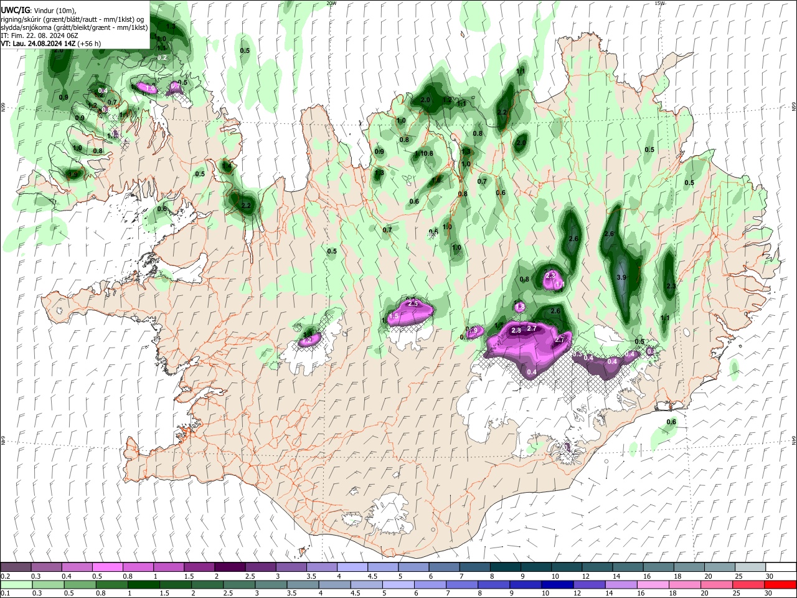
Task: Click the pale green 0.1 swatch in lower legend row
Action: coord(16,585)
